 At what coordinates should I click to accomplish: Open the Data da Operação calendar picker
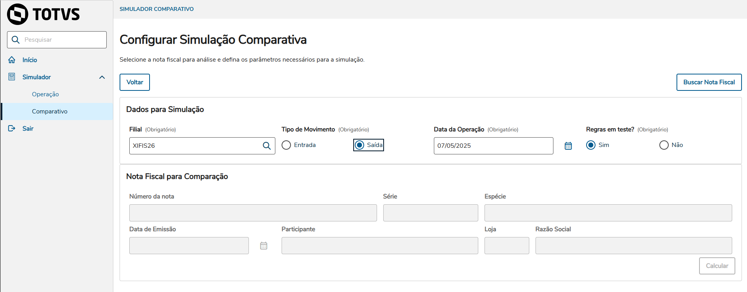[x=568, y=146]
